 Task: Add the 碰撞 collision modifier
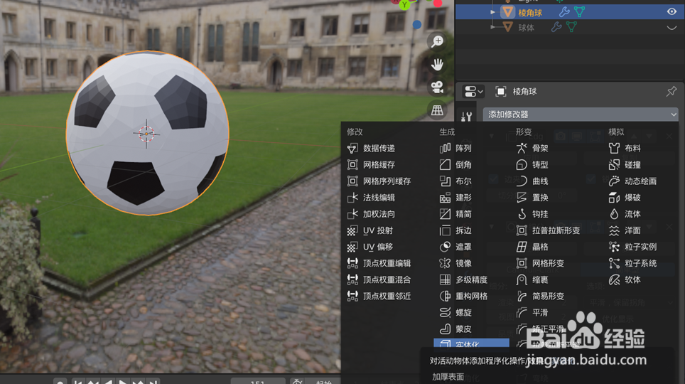(625, 165)
